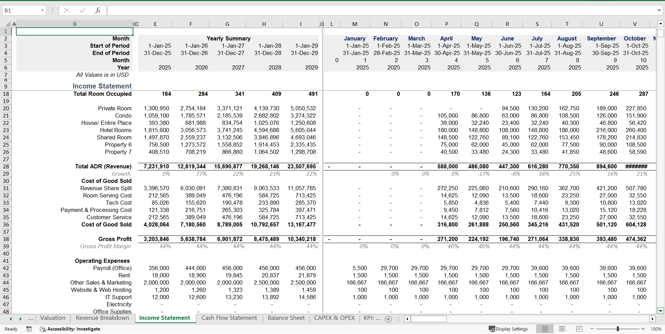Open the CAPEX & OPEX tab
Image resolution: width=665 pixels, height=334 pixels.
(x=334, y=318)
